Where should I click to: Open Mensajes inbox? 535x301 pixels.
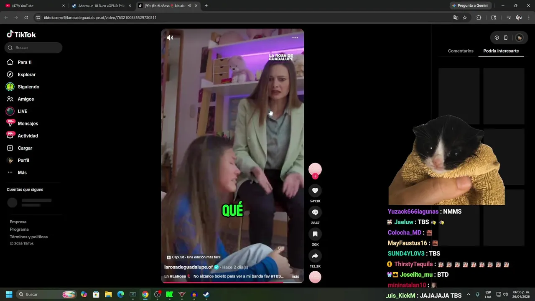28,124
